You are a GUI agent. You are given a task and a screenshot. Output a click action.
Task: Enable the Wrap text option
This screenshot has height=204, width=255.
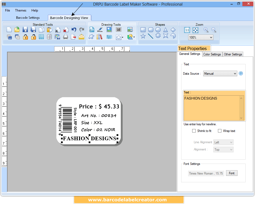click(219, 131)
